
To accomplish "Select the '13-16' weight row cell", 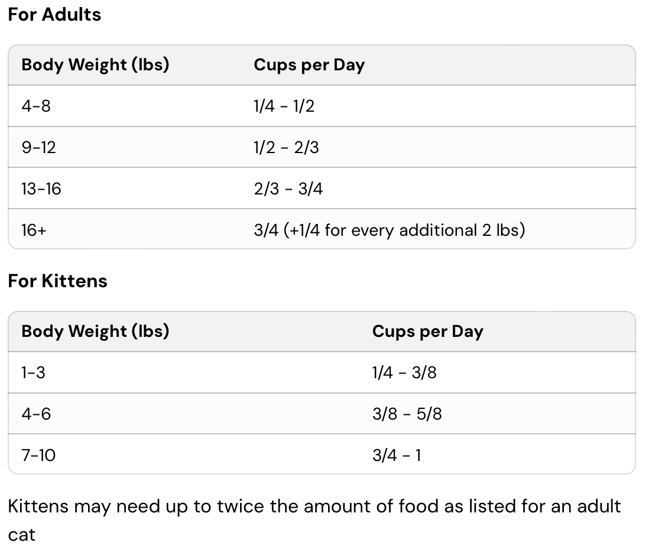I will point(41,189).
